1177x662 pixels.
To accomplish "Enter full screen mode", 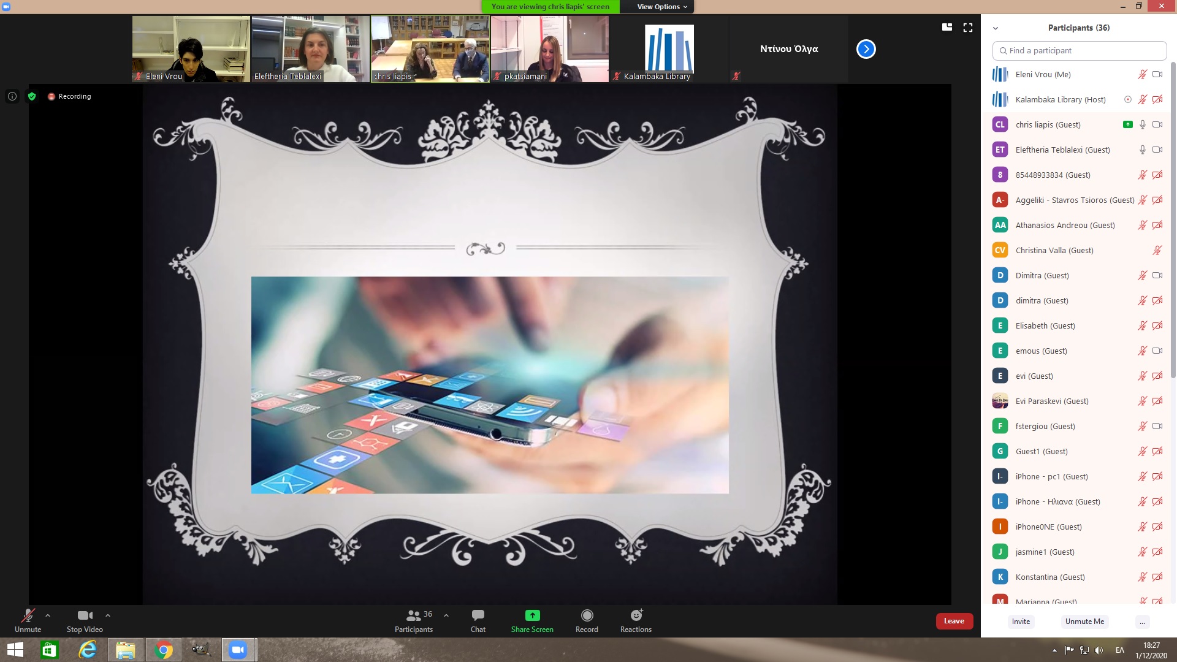I will 968,28.
